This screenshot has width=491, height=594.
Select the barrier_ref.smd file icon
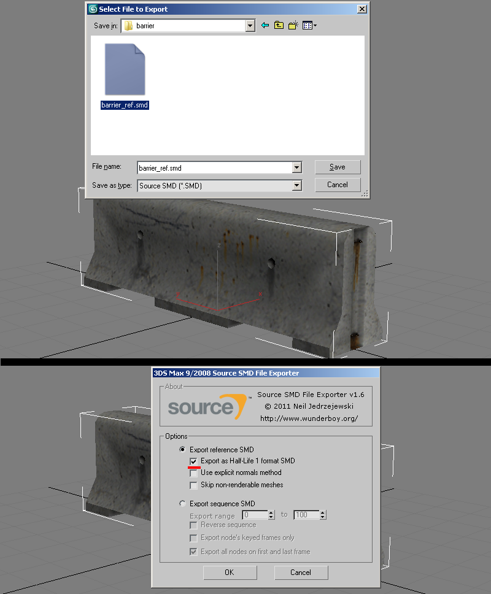[125, 69]
